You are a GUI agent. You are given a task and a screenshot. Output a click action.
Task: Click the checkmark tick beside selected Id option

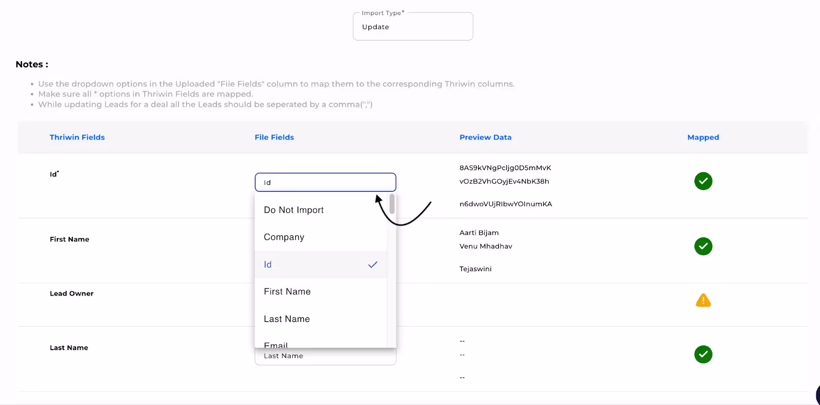[373, 265]
